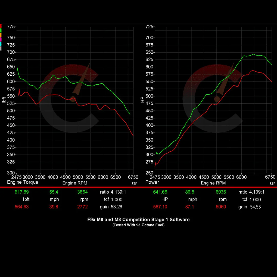Click the 775 tick on the torque axis
Viewport: 277px width, 277px height.
[x=11, y=27]
